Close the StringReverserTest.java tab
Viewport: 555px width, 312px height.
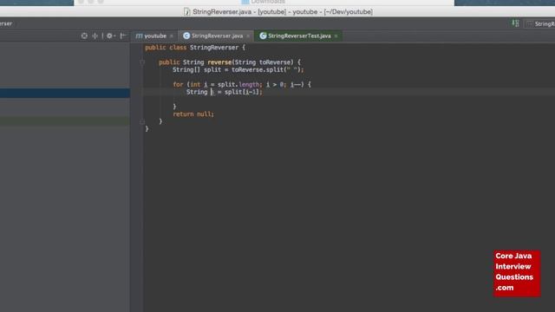tap(336, 36)
